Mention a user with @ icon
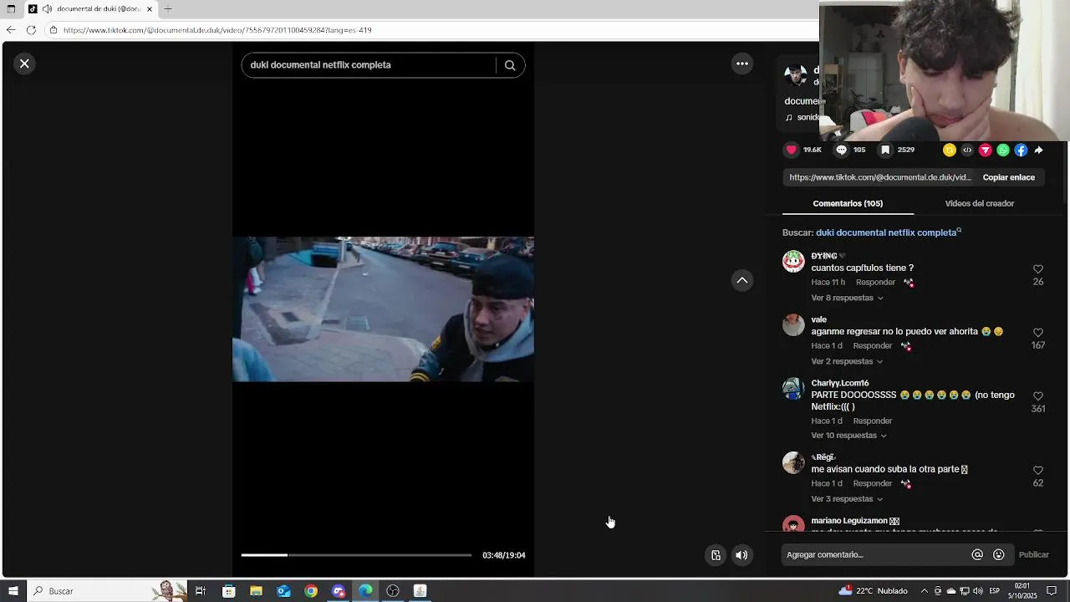 (x=977, y=554)
